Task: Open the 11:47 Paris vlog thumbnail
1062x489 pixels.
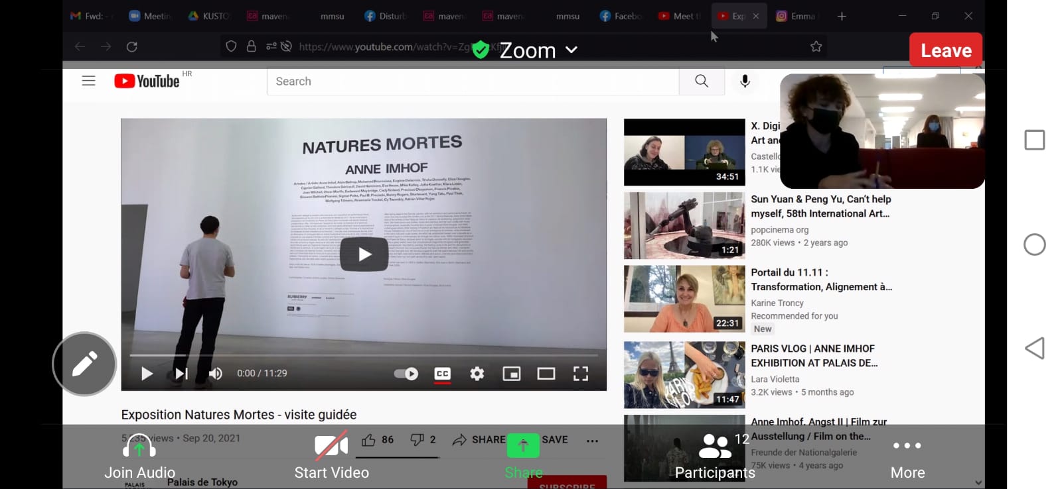Action: [x=684, y=375]
